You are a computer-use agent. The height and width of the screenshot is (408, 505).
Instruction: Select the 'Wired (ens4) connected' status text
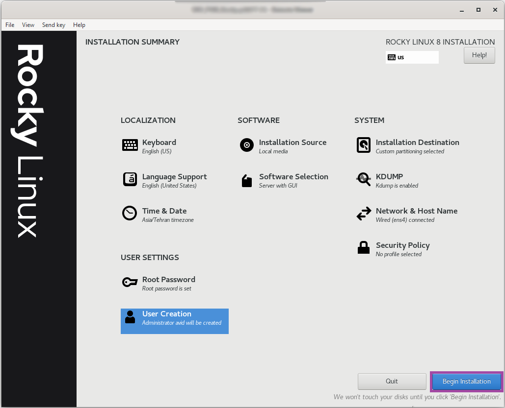[x=405, y=220]
